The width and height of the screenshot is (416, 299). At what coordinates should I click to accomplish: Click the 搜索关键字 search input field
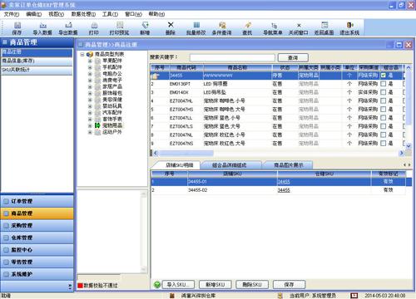point(232,57)
